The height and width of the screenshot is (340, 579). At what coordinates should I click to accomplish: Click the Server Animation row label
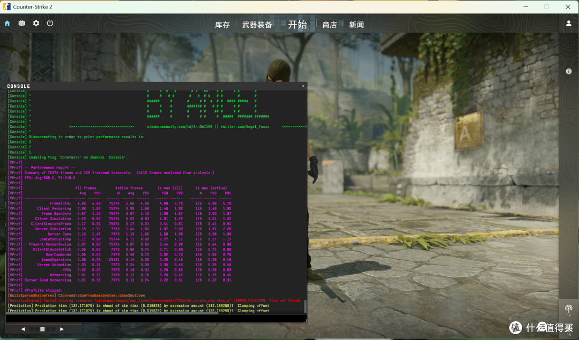tap(54, 265)
